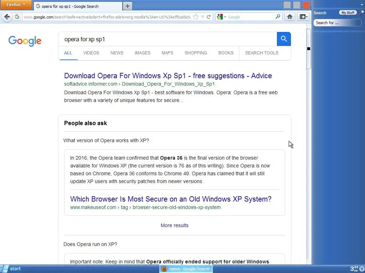The height and width of the screenshot is (273, 365).
Task: Collapse 'Does Opera run on XP?' question
Action: tap(90, 244)
